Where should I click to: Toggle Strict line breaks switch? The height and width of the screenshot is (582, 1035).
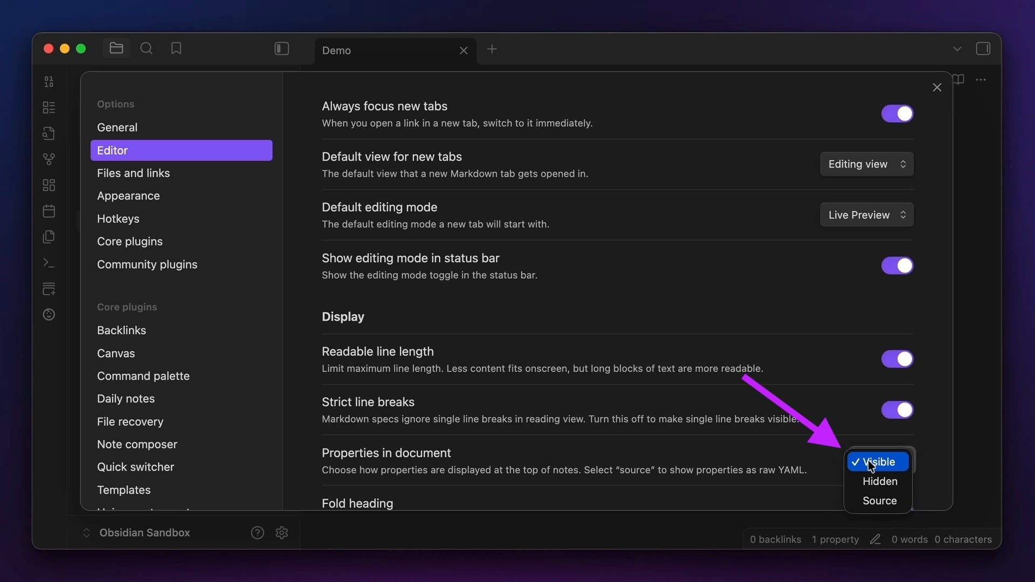[x=897, y=410]
